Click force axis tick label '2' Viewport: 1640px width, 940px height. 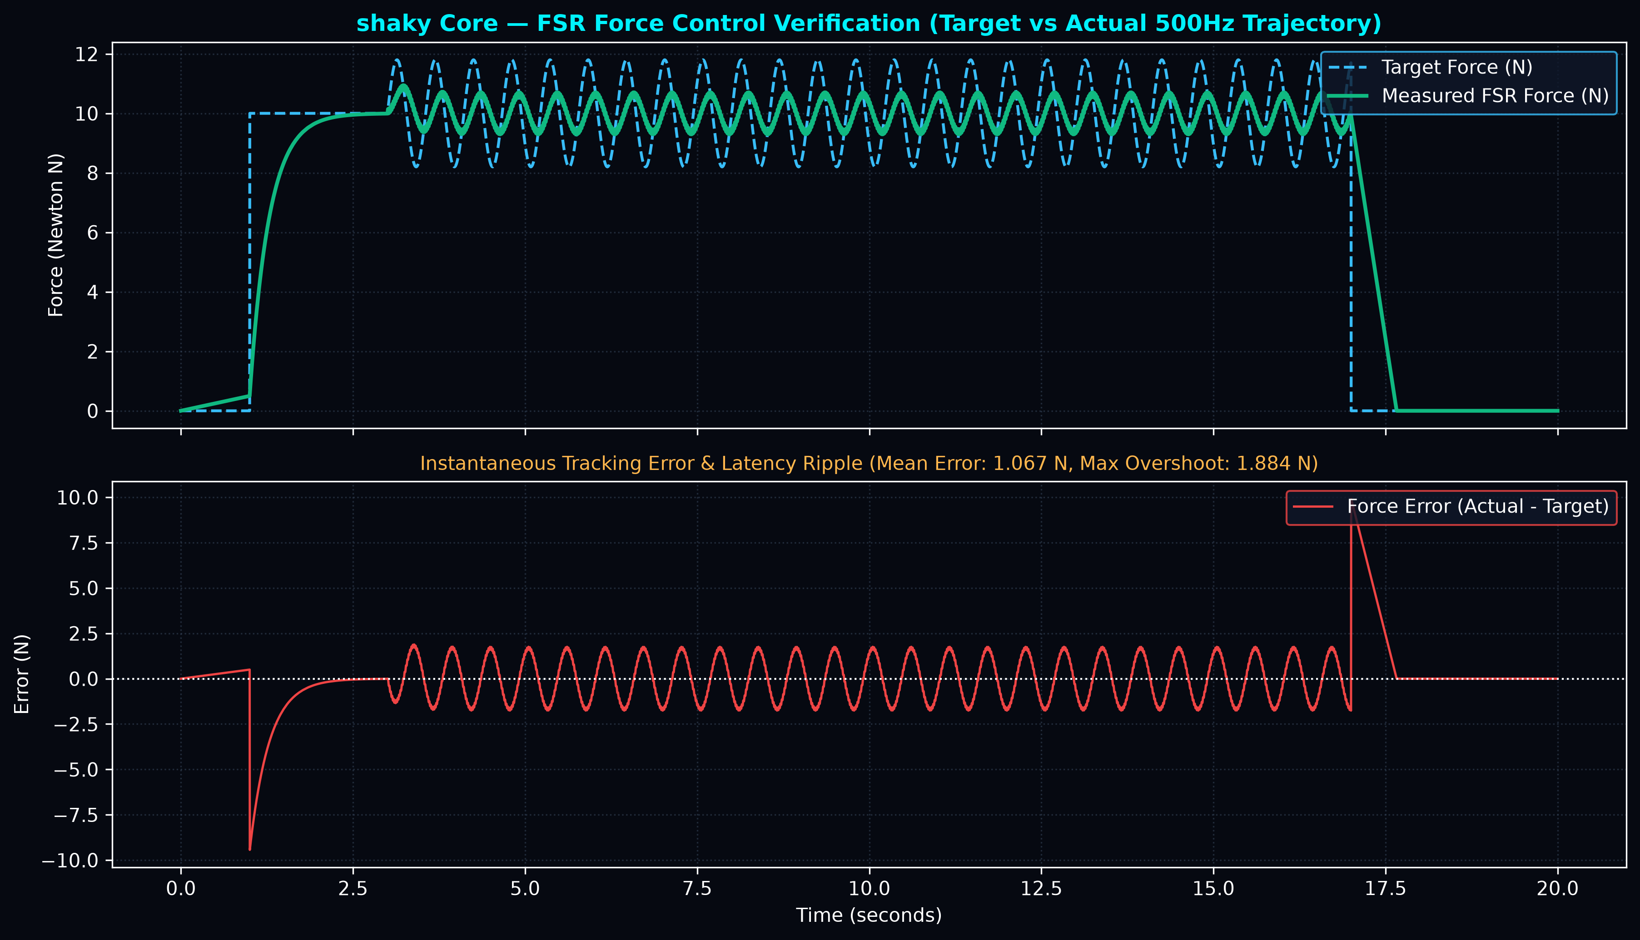(x=93, y=352)
